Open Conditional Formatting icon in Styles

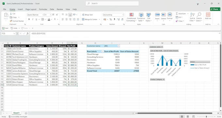click(x=131, y=15)
